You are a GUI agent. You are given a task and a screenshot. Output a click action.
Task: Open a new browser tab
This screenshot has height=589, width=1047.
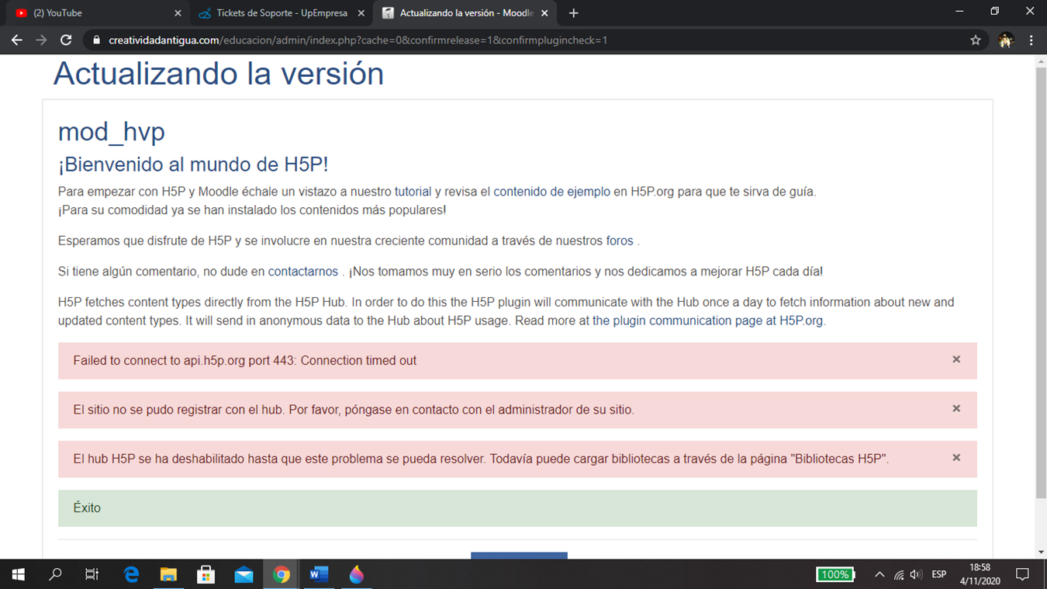click(573, 13)
